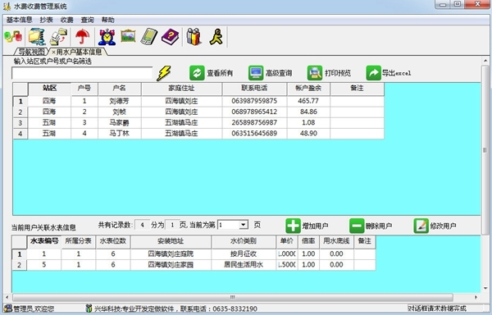
Task: Click the 兴华科技 status bar icon
Action: click(89, 308)
